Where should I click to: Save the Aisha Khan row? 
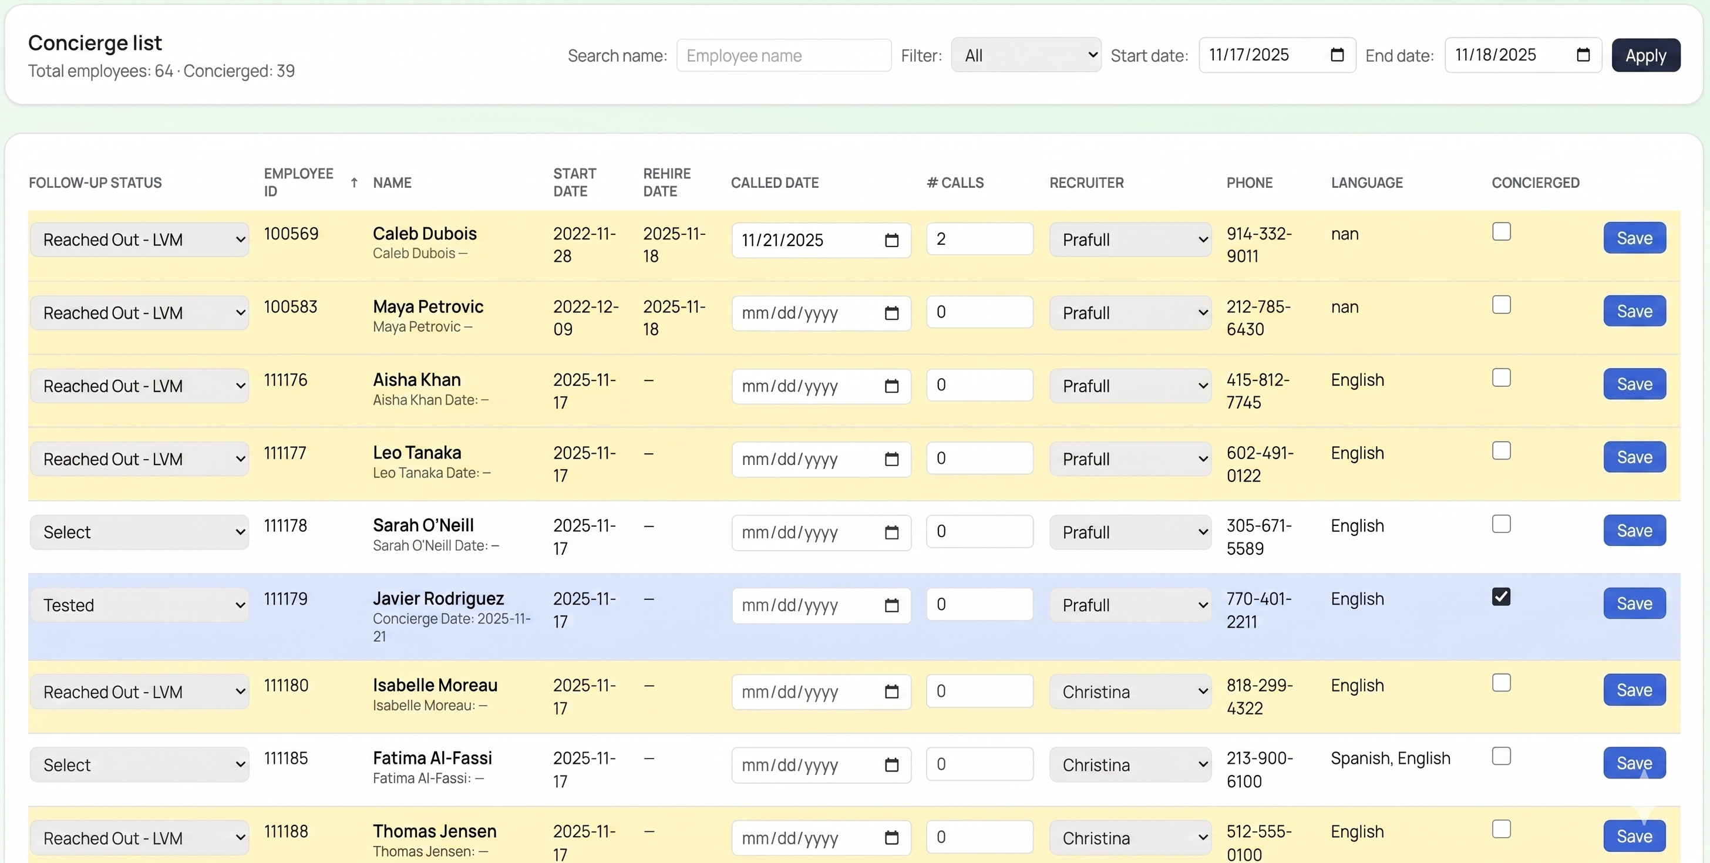coord(1634,384)
